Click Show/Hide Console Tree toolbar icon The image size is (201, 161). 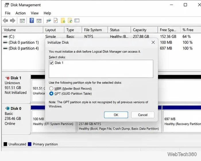22,21
